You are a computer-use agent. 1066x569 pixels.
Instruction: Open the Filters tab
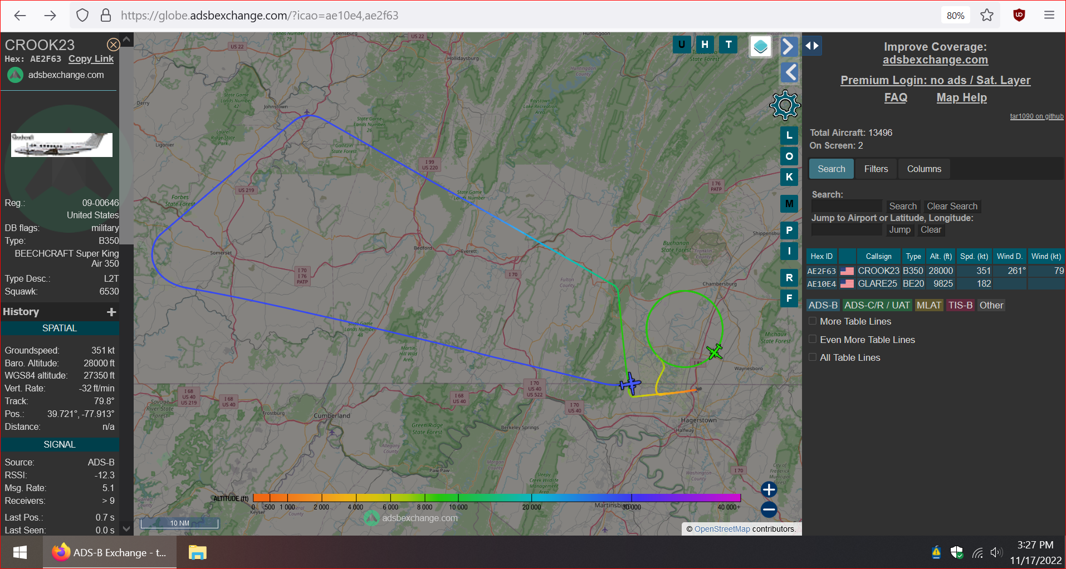pyautogui.click(x=876, y=169)
